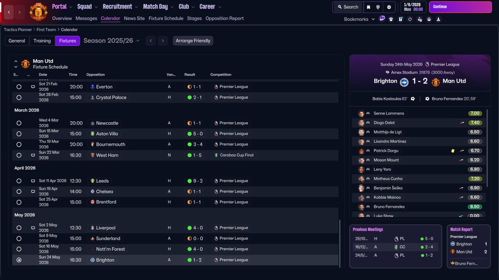Go forward with the right navigation arrow

point(19,12)
